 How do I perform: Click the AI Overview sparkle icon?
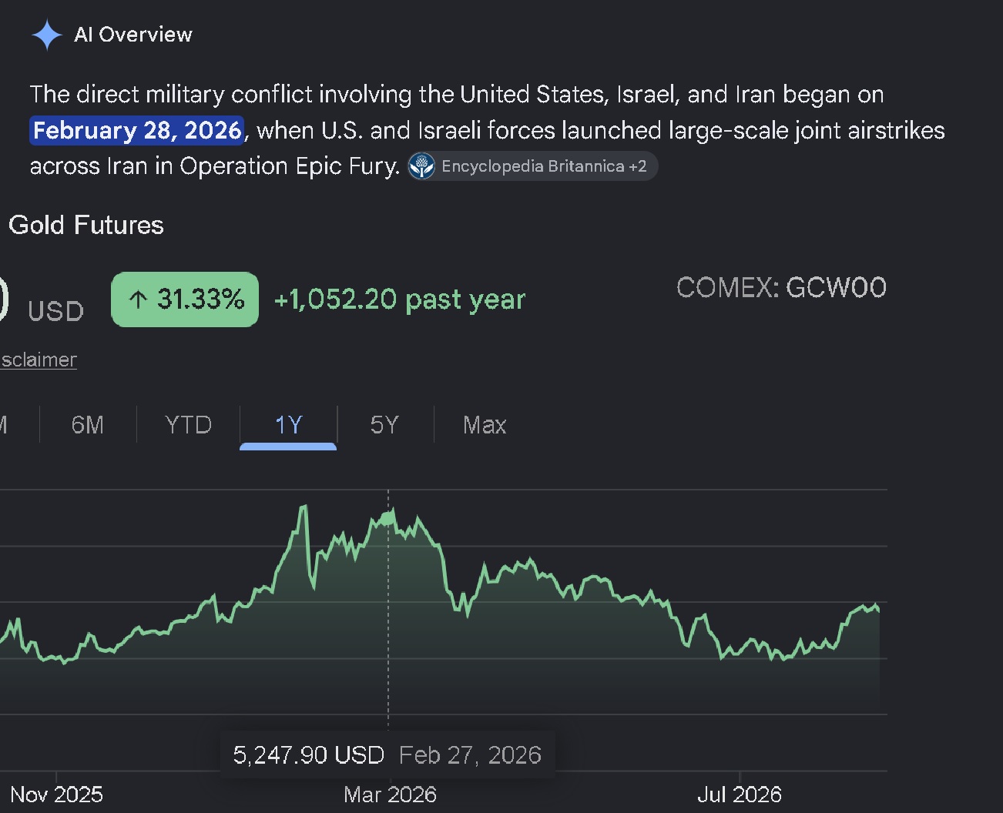coord(46,35)
